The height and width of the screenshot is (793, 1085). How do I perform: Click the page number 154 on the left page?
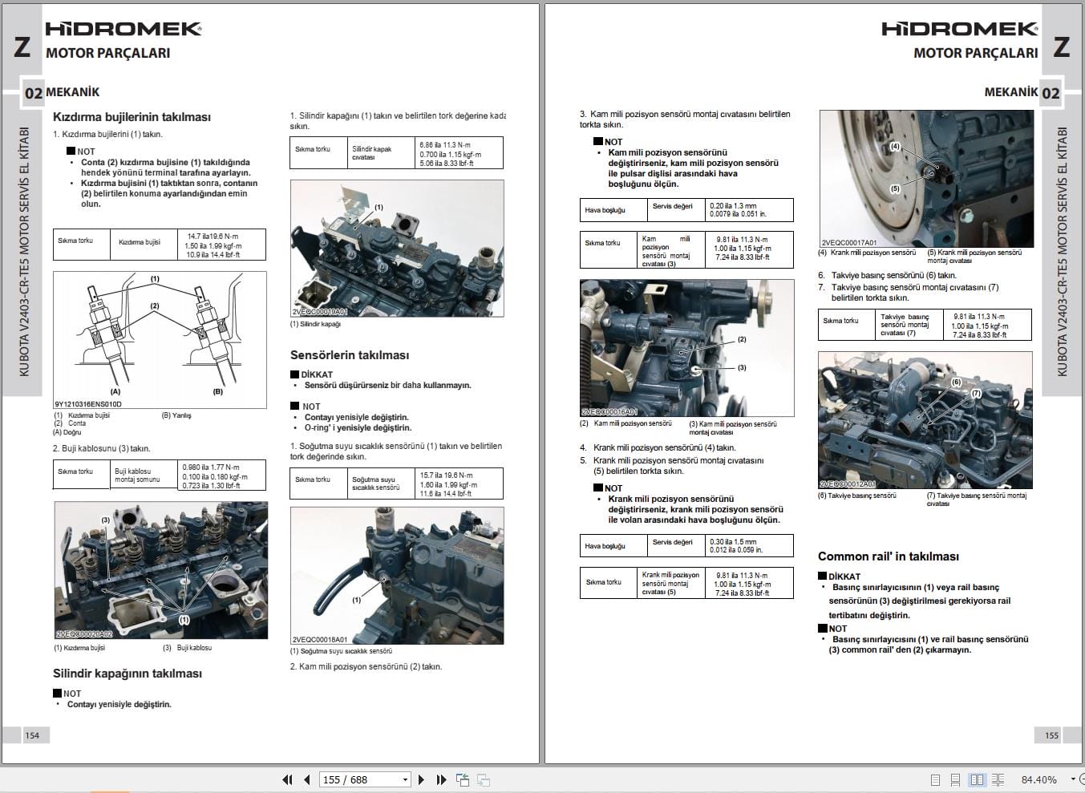(x=32, y=735)
